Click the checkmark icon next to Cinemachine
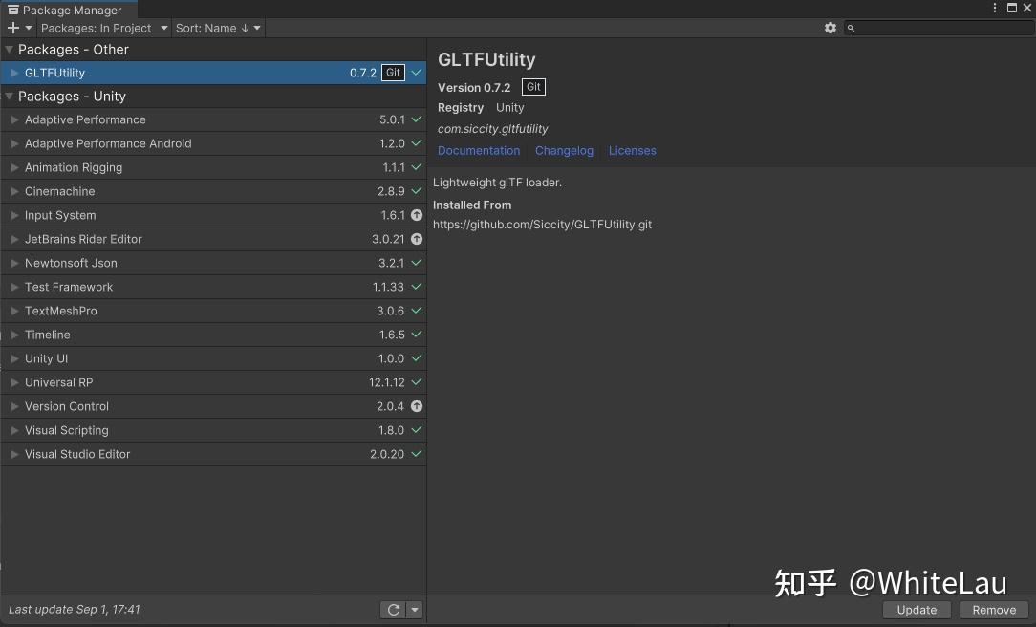 pyautogui.click(x=415, y=191)
